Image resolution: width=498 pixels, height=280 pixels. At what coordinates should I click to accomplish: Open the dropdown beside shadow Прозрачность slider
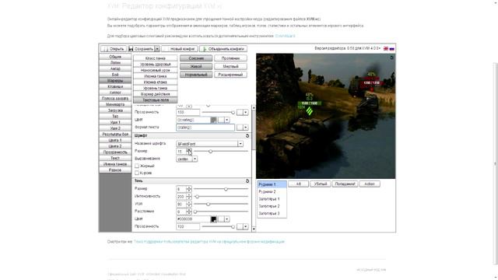[x=246, y=226]
